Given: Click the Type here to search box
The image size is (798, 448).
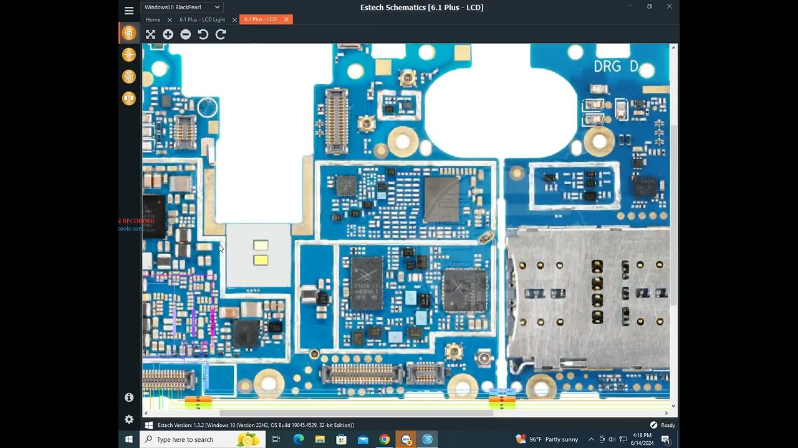Looking at the screenshot, I should [x=203, y=439].
